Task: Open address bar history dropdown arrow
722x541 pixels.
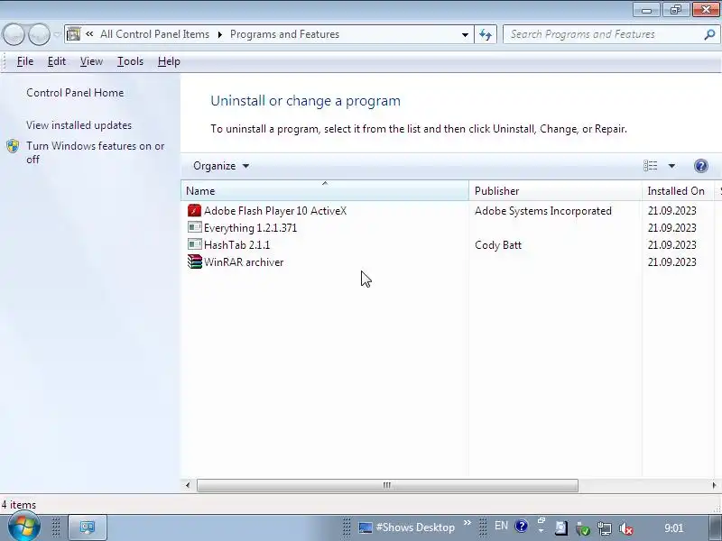Action: coord(465,34)
